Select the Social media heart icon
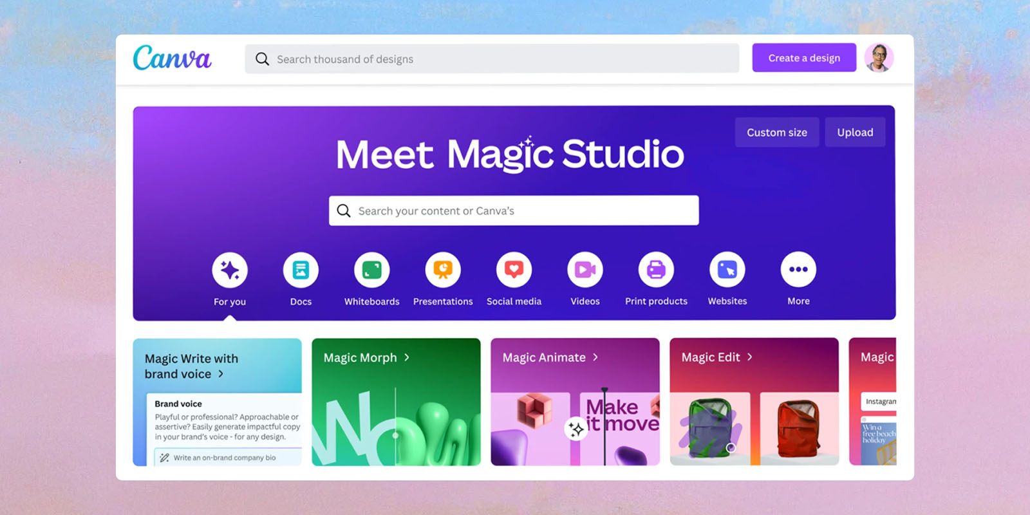Image resolution: width=1030 pixels, height=515 pixels. pyautogui.click(x=514, y=270)
